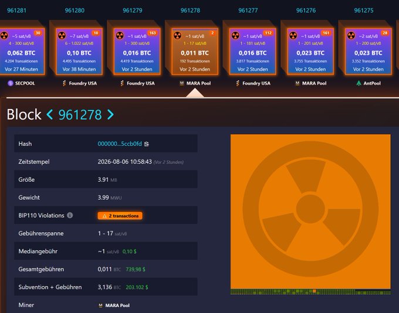Open block height 961277 link

tap(248, 11)
